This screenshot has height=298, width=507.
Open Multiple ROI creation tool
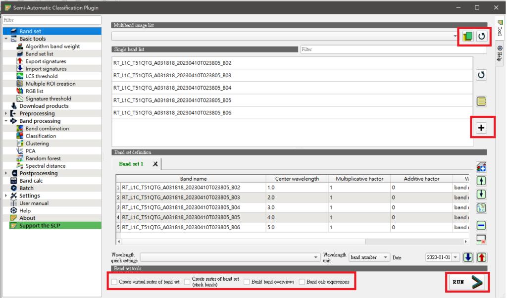(51, 84)
